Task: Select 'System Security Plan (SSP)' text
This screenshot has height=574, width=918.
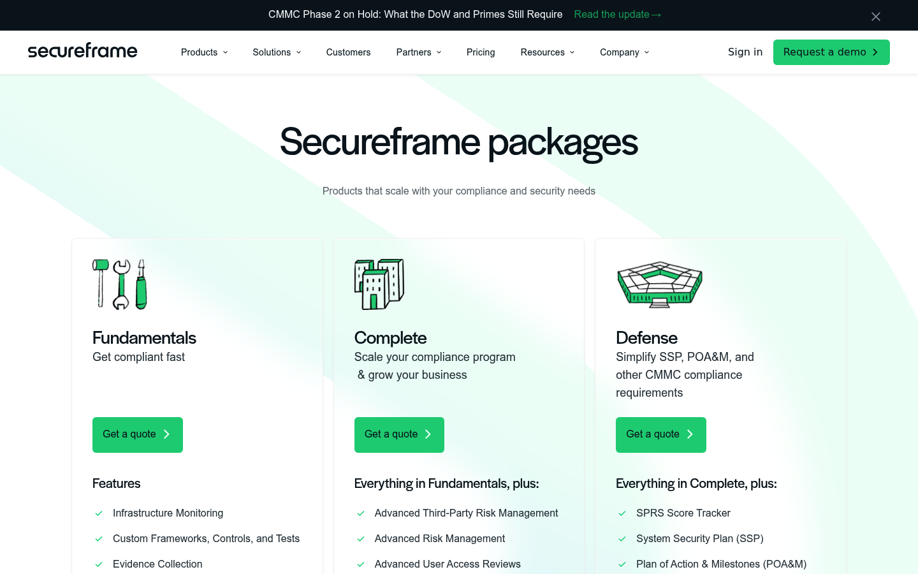Action: click(700, 539)
